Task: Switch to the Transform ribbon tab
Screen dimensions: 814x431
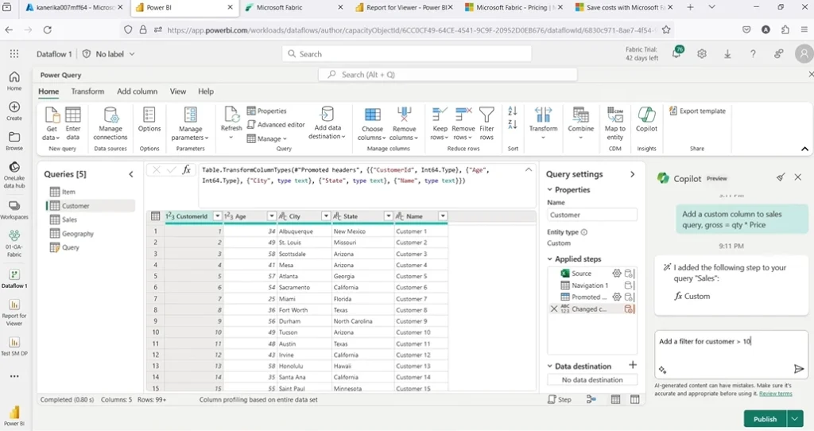Action: (x=87, y=91)
